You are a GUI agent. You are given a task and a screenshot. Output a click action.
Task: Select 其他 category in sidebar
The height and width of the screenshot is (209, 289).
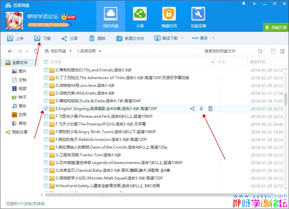click(x=19, y=123)
